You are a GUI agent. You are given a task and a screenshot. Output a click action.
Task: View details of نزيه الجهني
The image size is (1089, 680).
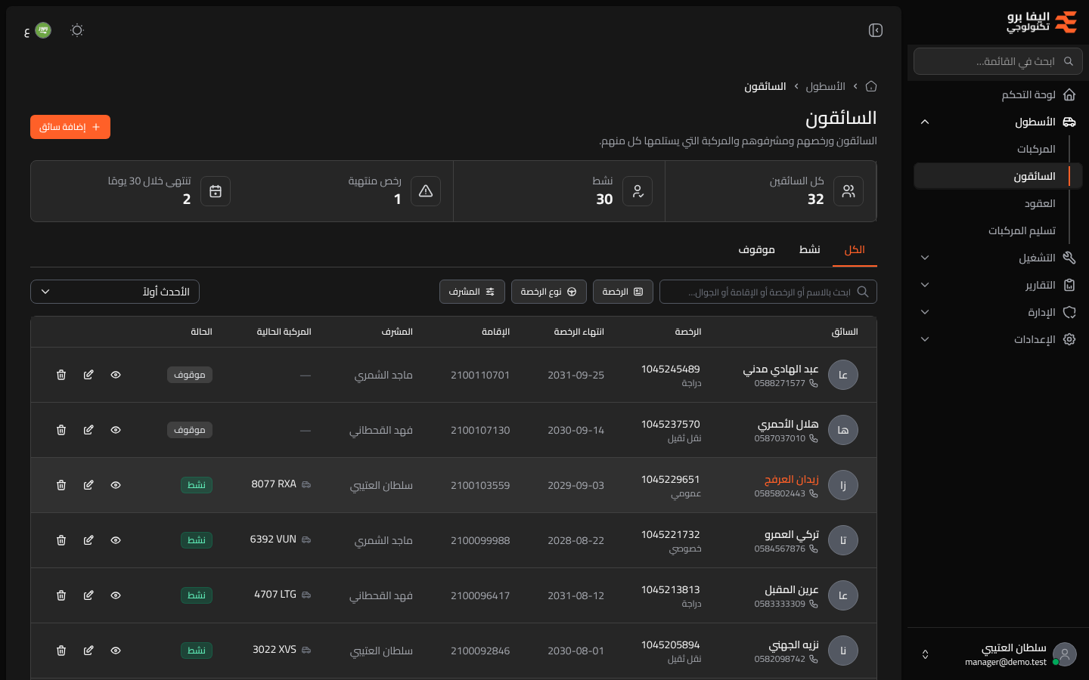[x=116, y=651]
